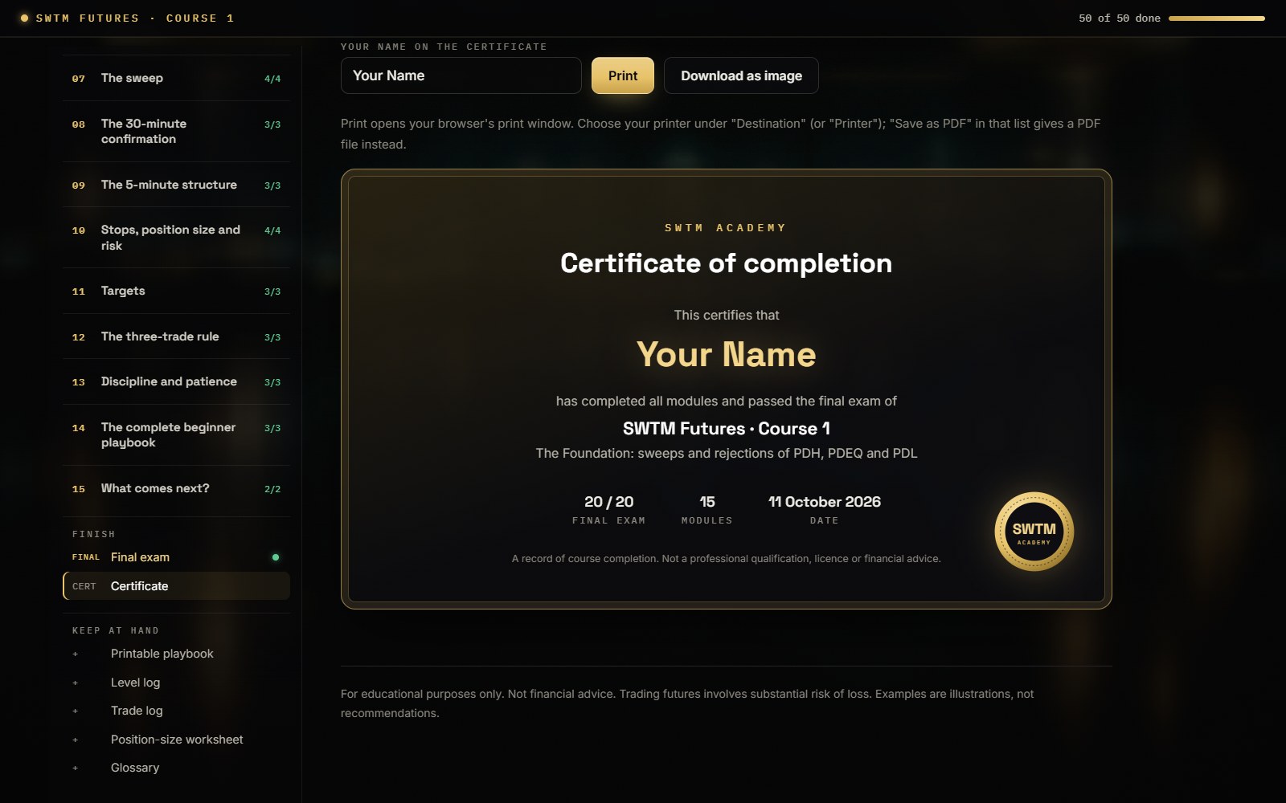Click the 15 modules count
1286x803 pixels.
pyautogui.click(x=707, y=502)
